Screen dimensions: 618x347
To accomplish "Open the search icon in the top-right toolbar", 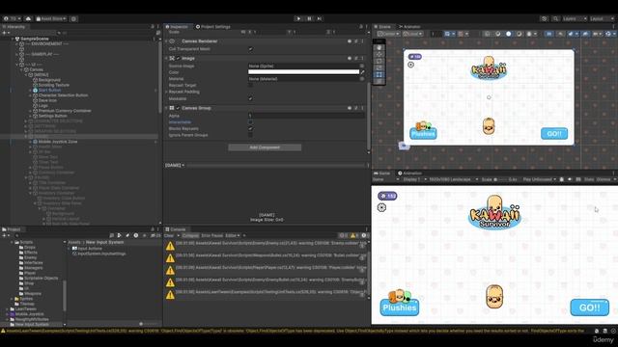I will point(555,18).
